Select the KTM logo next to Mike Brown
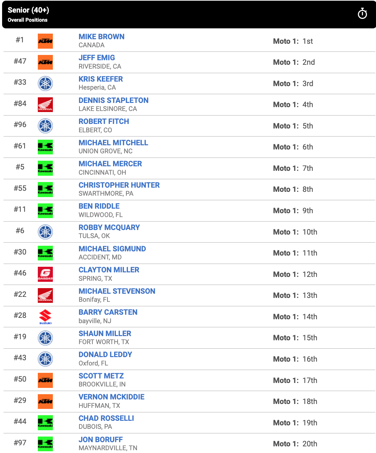The image size is (376, 453). coord(45,41)
